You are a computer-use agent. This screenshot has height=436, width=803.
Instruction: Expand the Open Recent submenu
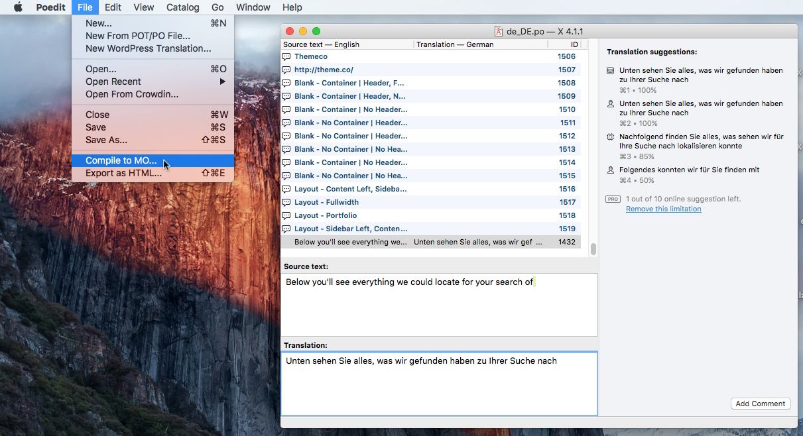[153, 82]
